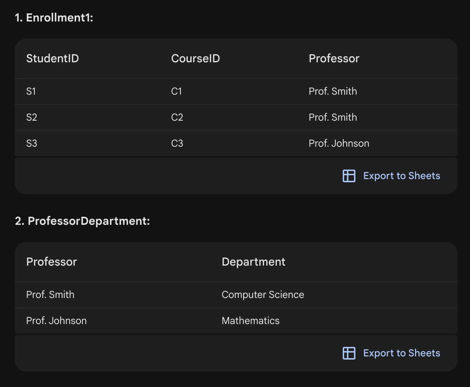Click the Professor header in the Enrollment1 table
The width and height of the screenshot is (470, 387).
[x=334, y=58]
